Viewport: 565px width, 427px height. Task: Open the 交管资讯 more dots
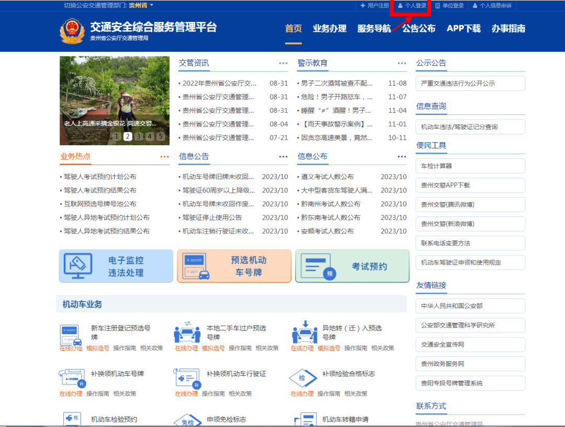click(x=283, y=63)
